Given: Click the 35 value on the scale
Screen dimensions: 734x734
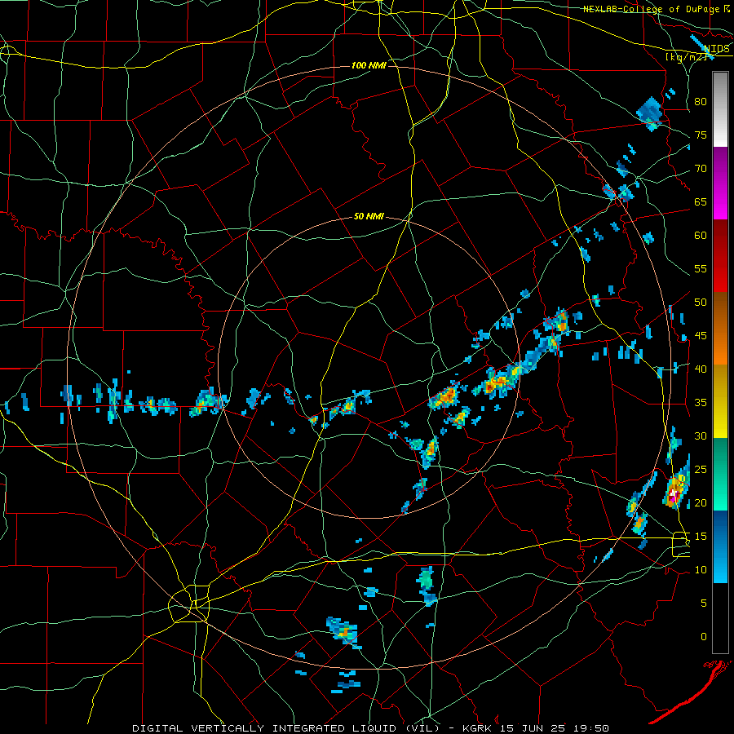Looking at the screenshot, I should click(701, 403).
